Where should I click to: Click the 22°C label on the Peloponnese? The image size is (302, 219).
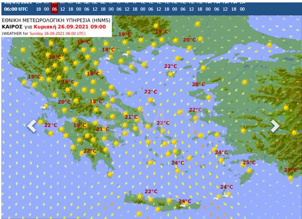tap(90, 151)
